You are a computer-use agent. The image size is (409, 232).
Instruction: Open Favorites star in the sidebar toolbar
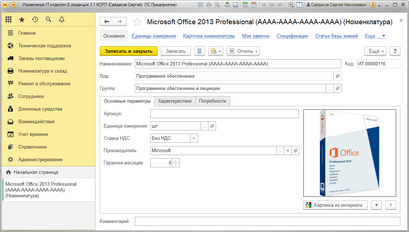tap(22, 19)
